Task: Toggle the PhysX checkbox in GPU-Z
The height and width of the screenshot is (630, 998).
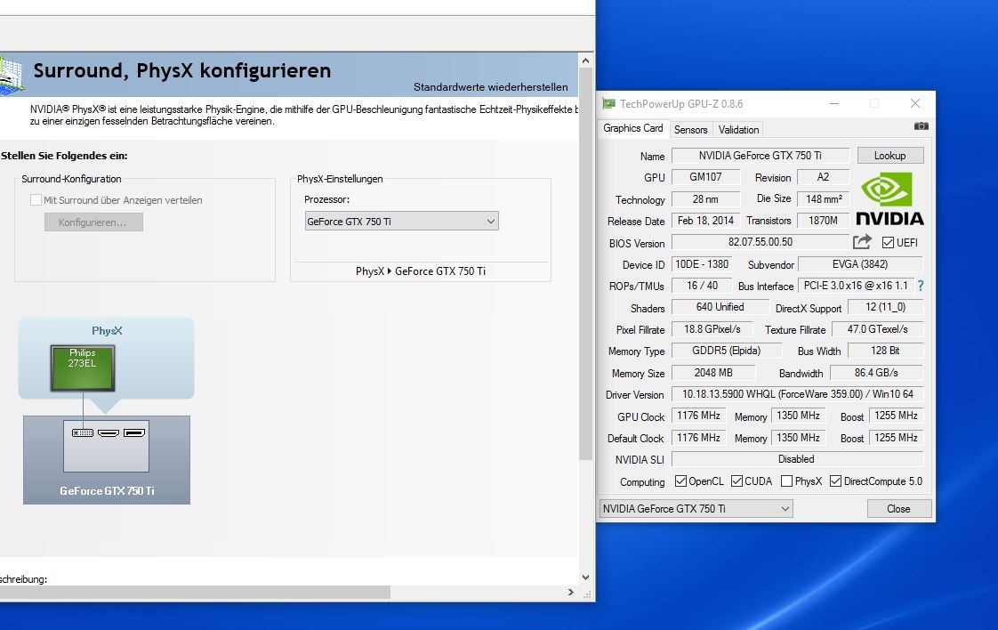Action: 786,481
